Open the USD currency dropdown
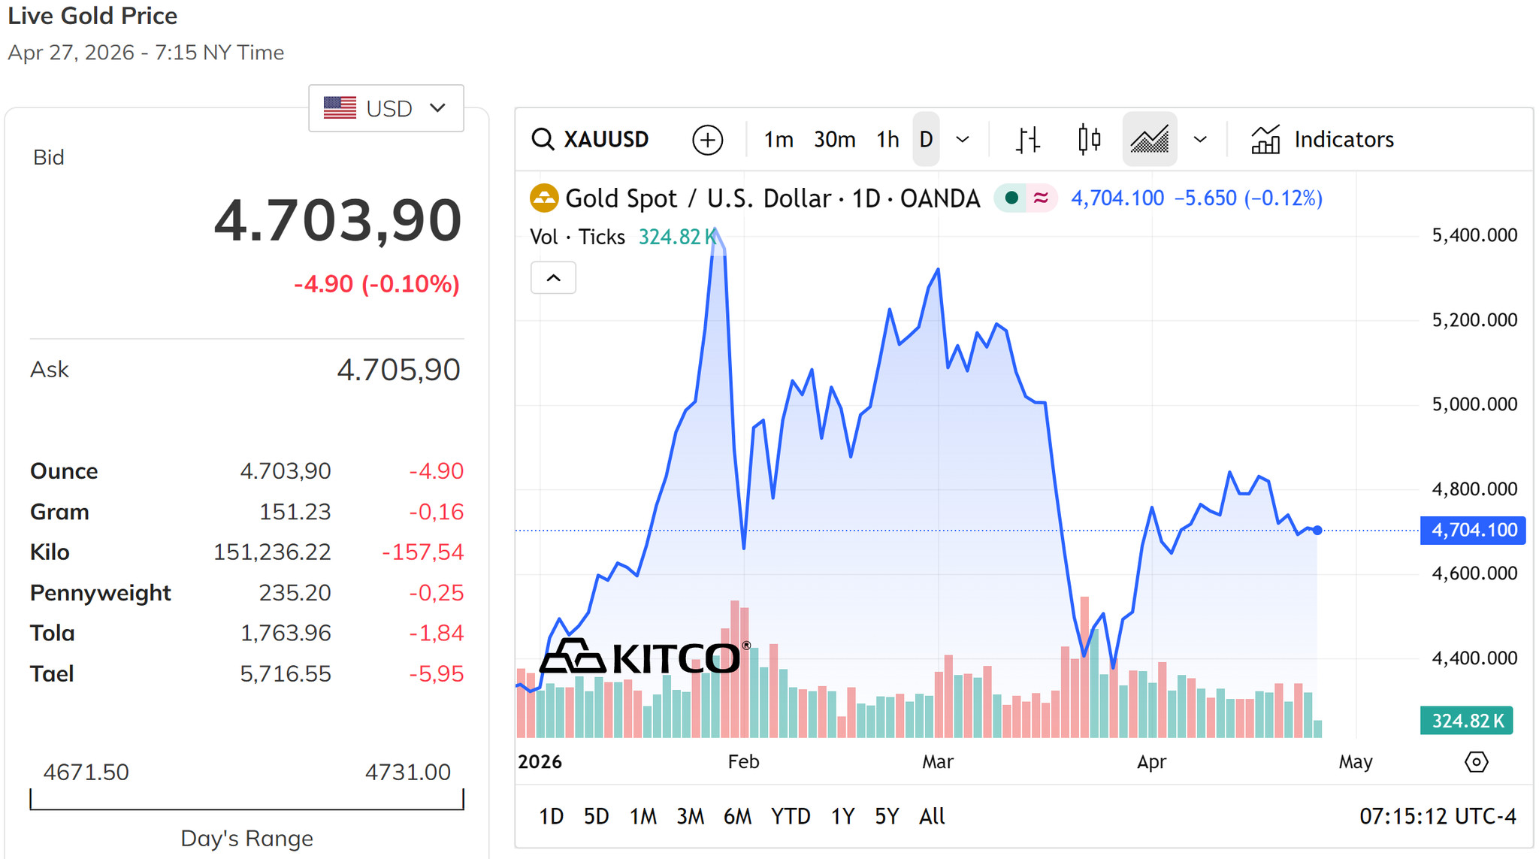 (386, 108)
